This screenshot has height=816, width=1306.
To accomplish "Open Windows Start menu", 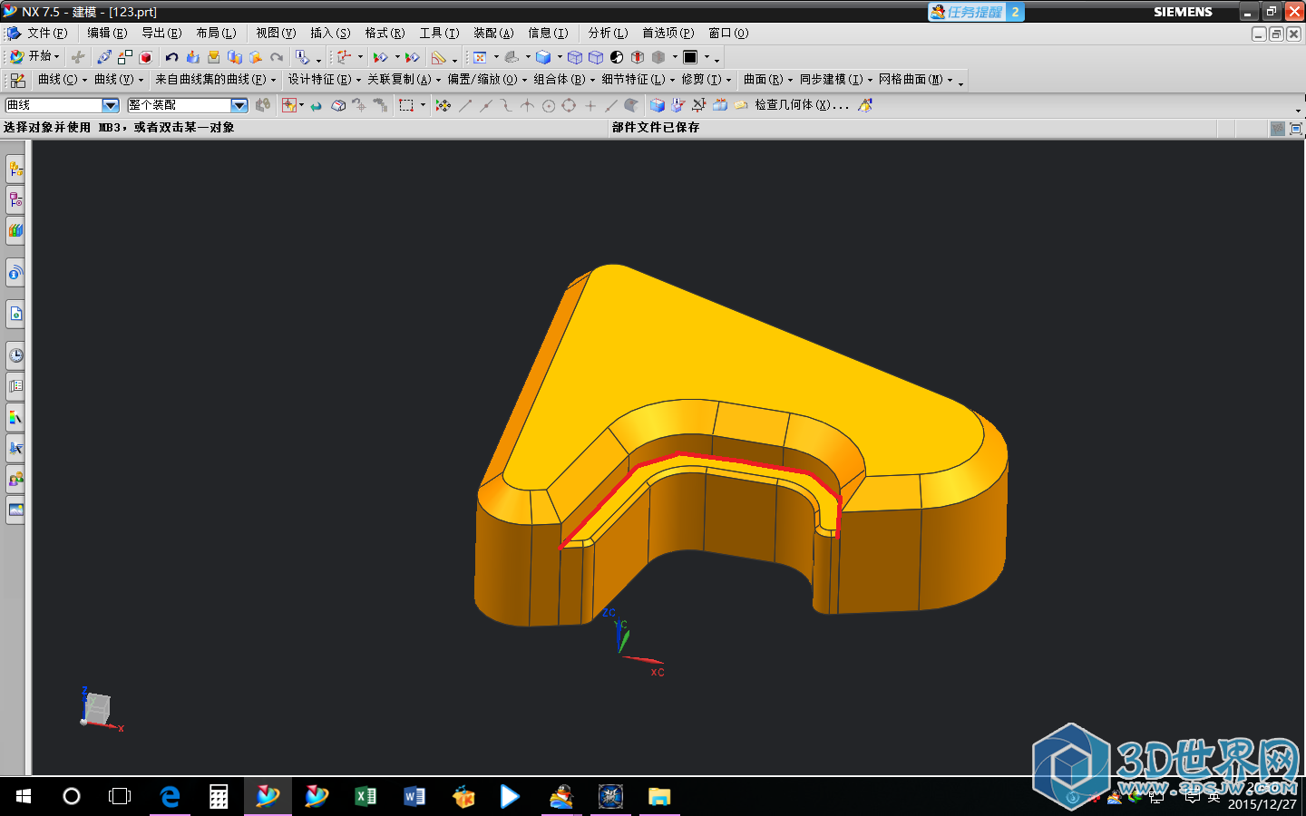I will pyautogui.click(x=24, y=796).
